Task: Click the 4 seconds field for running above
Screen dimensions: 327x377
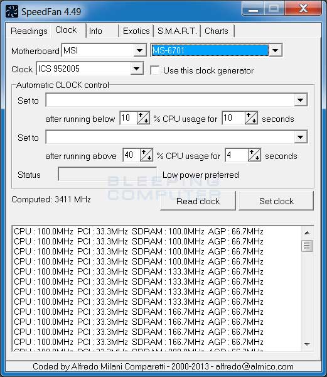Action: coord(237,155)
